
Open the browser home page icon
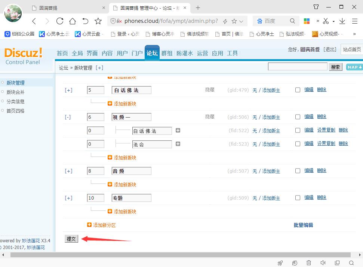[73, 21]
